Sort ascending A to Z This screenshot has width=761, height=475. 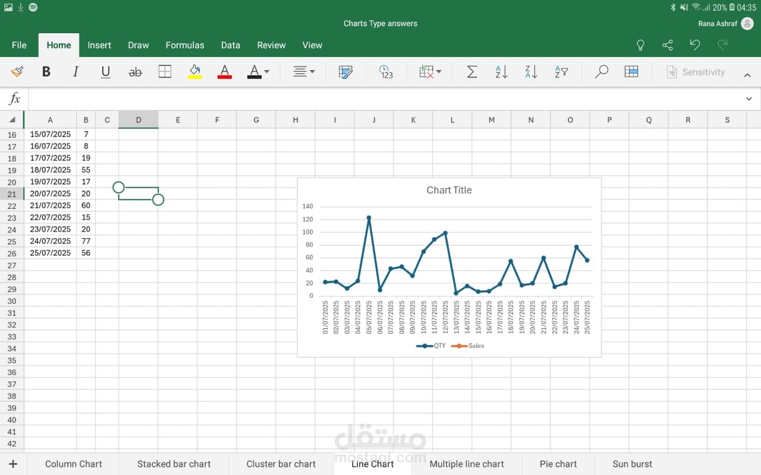tap(501, 72)
